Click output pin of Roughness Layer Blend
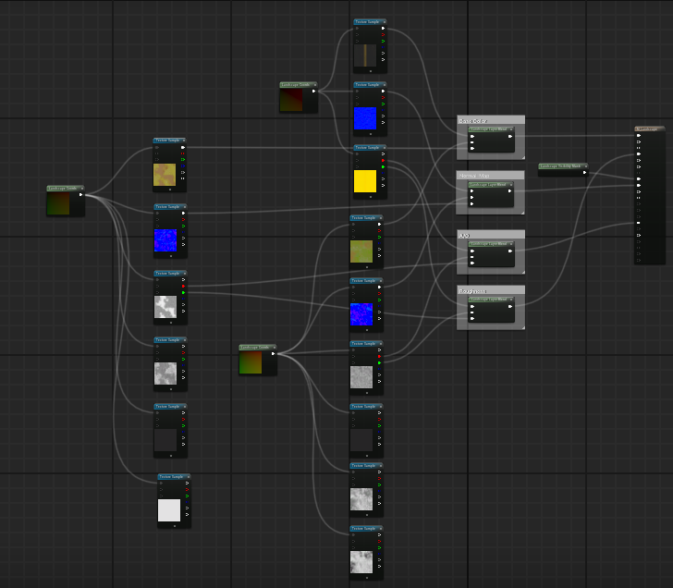The image size is (673, 588). point(510,306)
